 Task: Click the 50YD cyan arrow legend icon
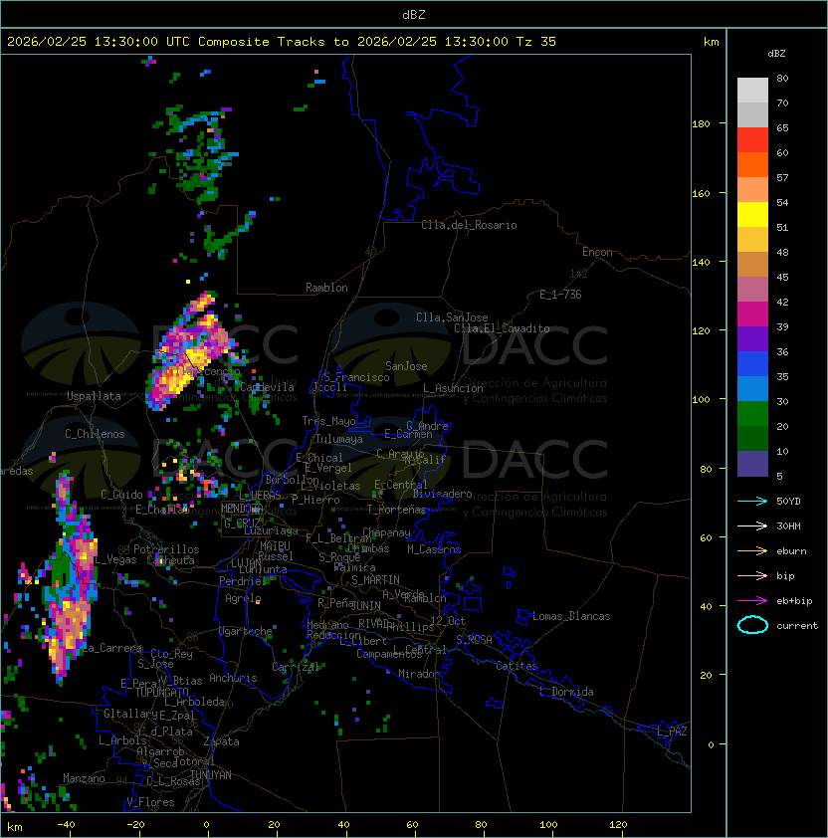[x=752, y=501]
